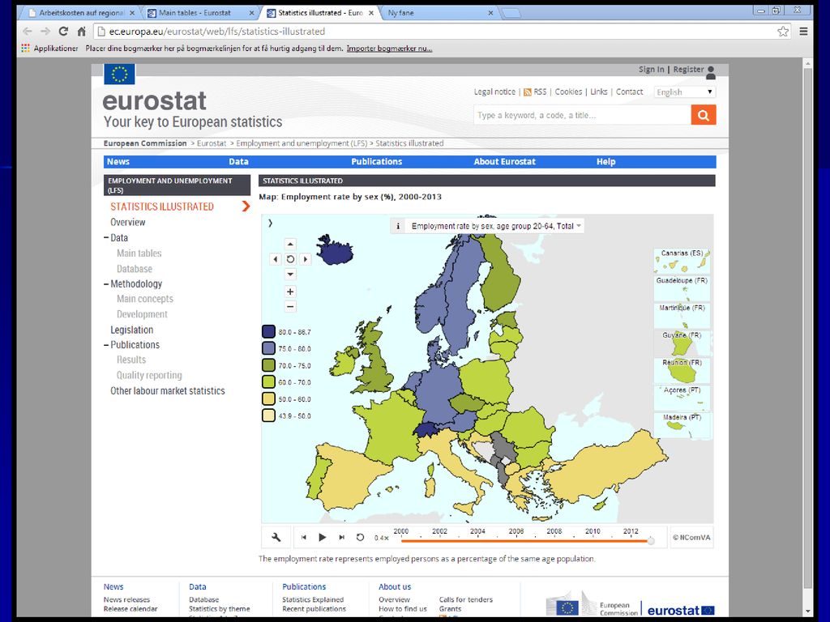Viewport: 830px width, 622px height.
Task: Click the browser back arrow
Action: pos(28,32)
